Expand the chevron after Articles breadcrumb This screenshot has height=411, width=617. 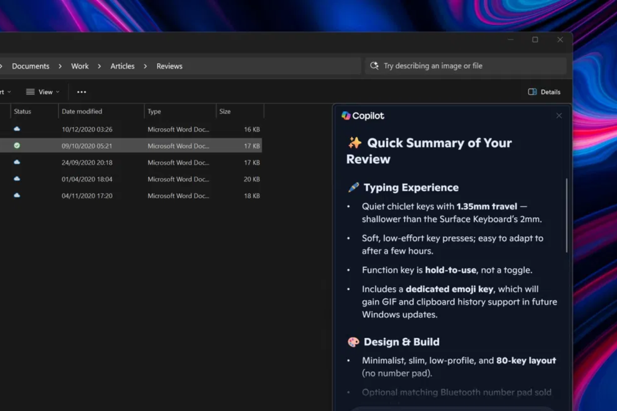[x=145, y=66]
